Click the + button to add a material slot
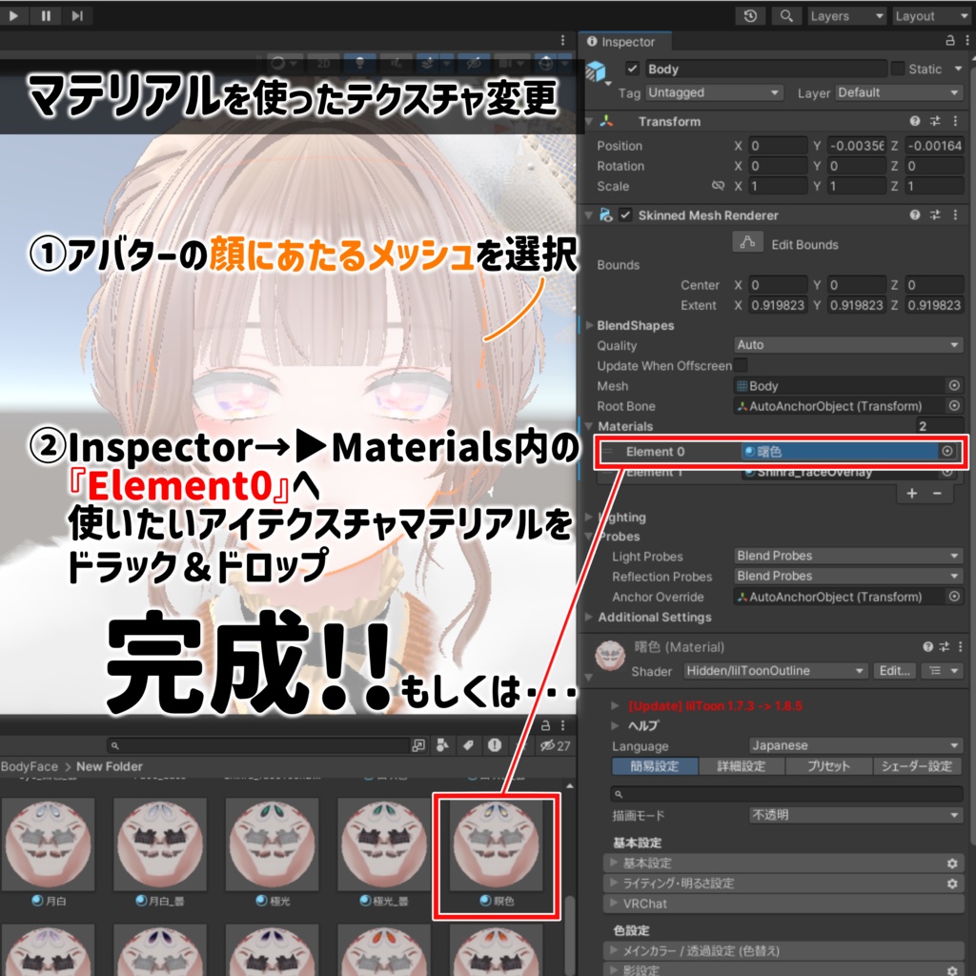The width and height of the screenshot is (976, 976). tap(913, 493)
